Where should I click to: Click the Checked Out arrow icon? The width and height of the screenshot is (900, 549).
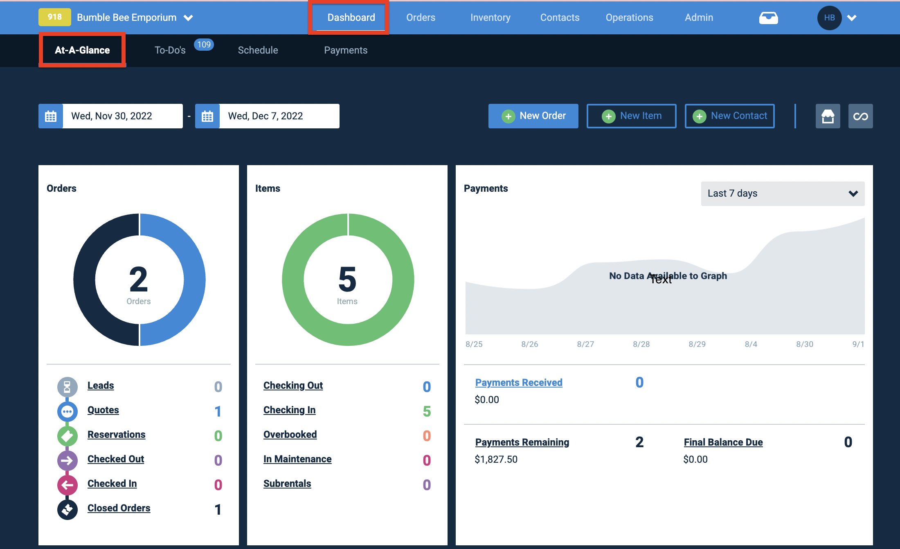(x=67, y=460)
